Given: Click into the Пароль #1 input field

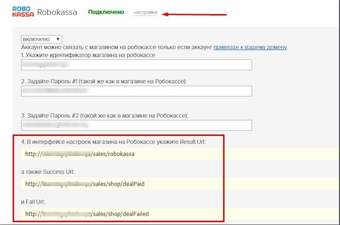Looking at the screenshot, I should coord(137,91).
